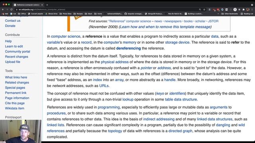Open Chrome's three-dot menu

click(252, 10)
